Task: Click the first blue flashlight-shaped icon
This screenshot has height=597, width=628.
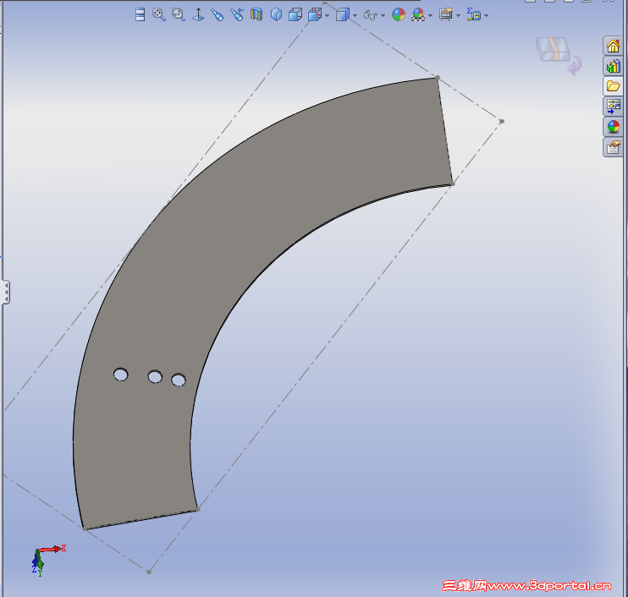Action: click(217, 15)
